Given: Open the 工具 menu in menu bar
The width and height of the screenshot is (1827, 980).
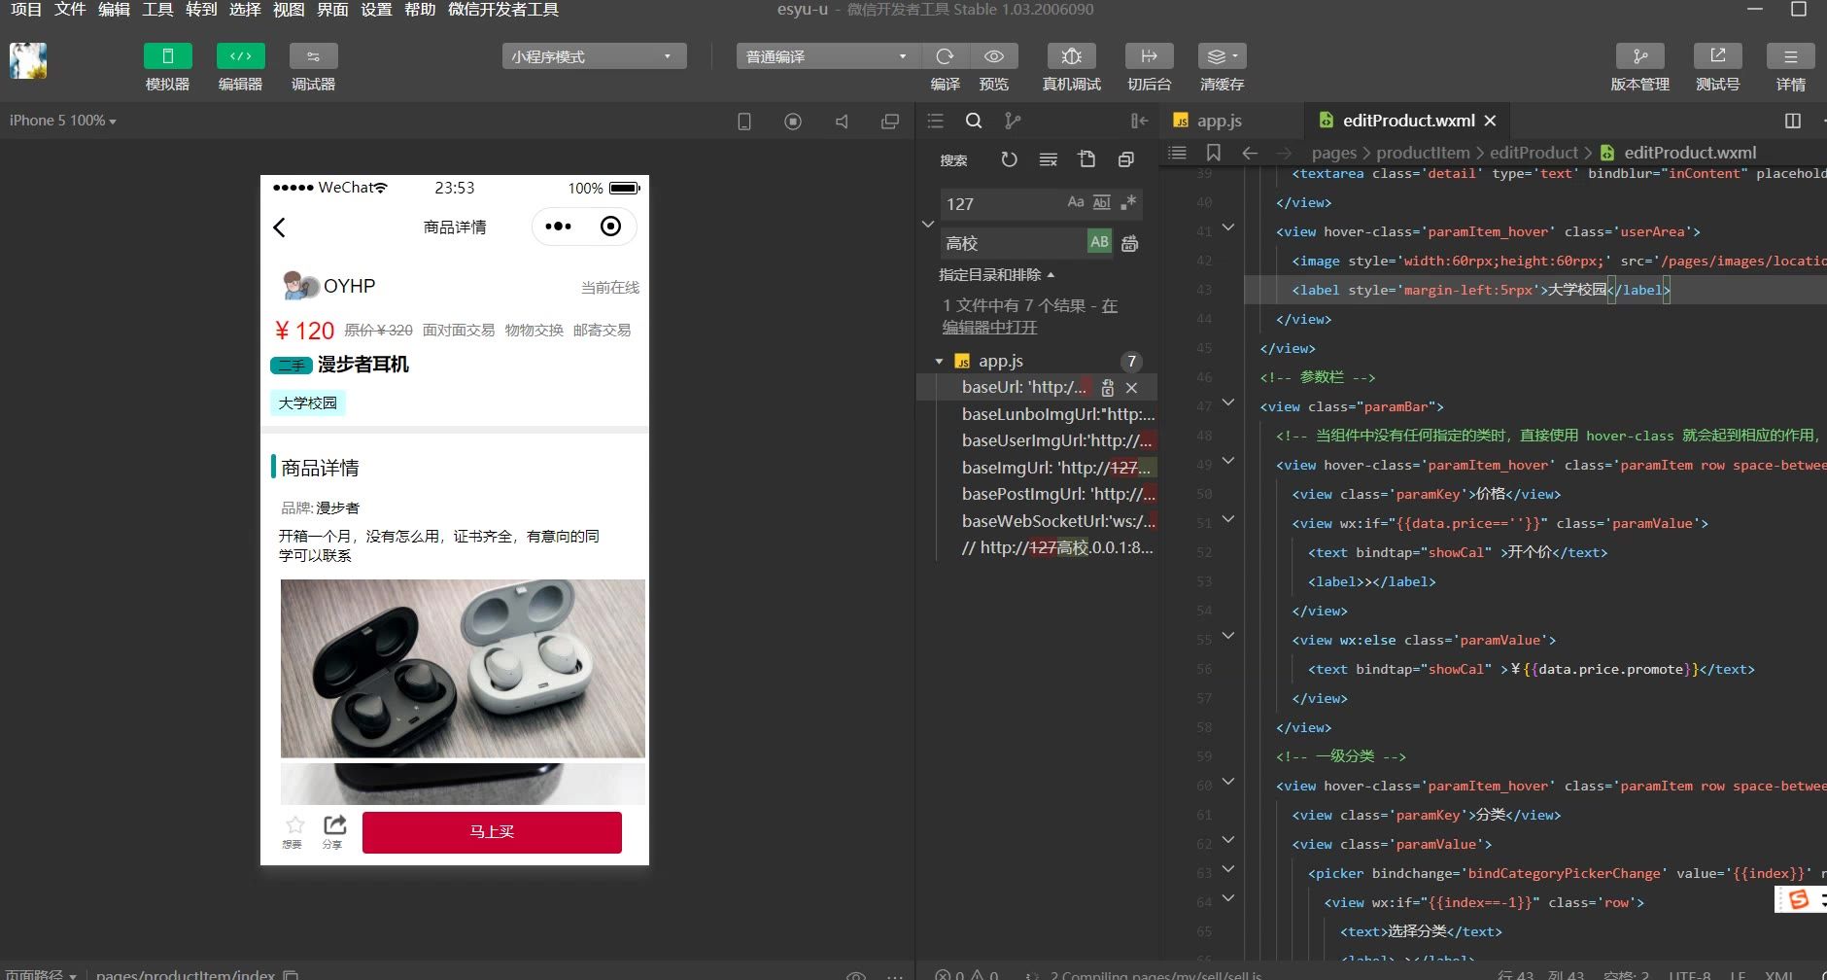Looking at the screenshot, I should 157,10.
